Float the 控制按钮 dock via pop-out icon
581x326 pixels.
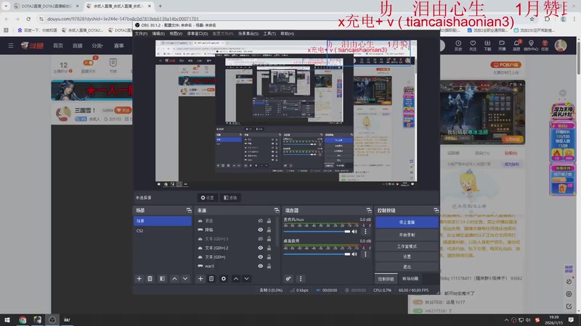[x=436, y=210]
